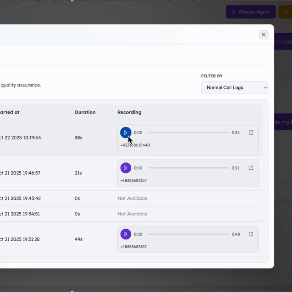Click the Duration column header
The width and height of the screenshot is (292, 292).
[85, 112]
